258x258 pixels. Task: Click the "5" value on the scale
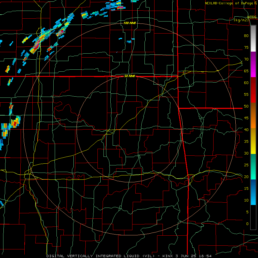tap(247, 212)
